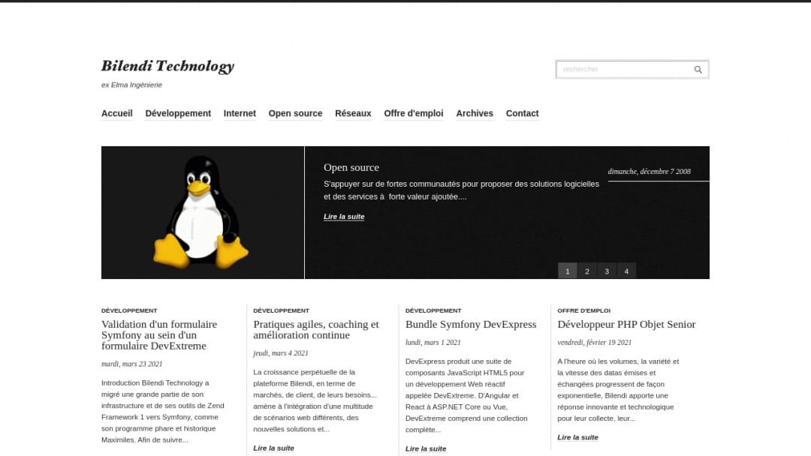Open the Accueil menu item
This screenshot has width=811, height=456.
tap(116, 113)
